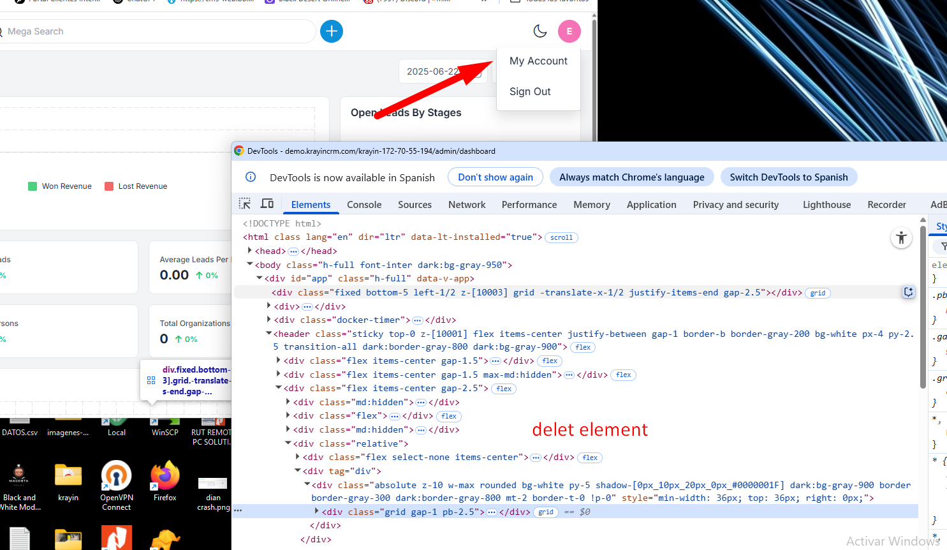Image resolution: width=947 pixels, height=550 pixels.
Task: Click the Elements panel vertical scrollbar
Action: [923, 306]
